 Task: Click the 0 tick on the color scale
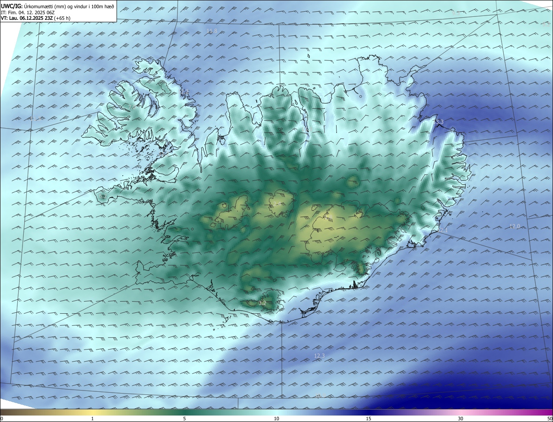pyautogui.click(x=1, y=419)
